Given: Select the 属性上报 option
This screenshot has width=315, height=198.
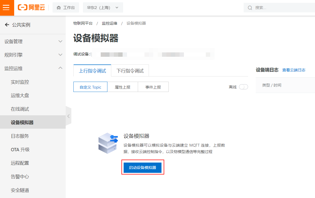Looking at the screenshot, I should click(x=122, y=87).
